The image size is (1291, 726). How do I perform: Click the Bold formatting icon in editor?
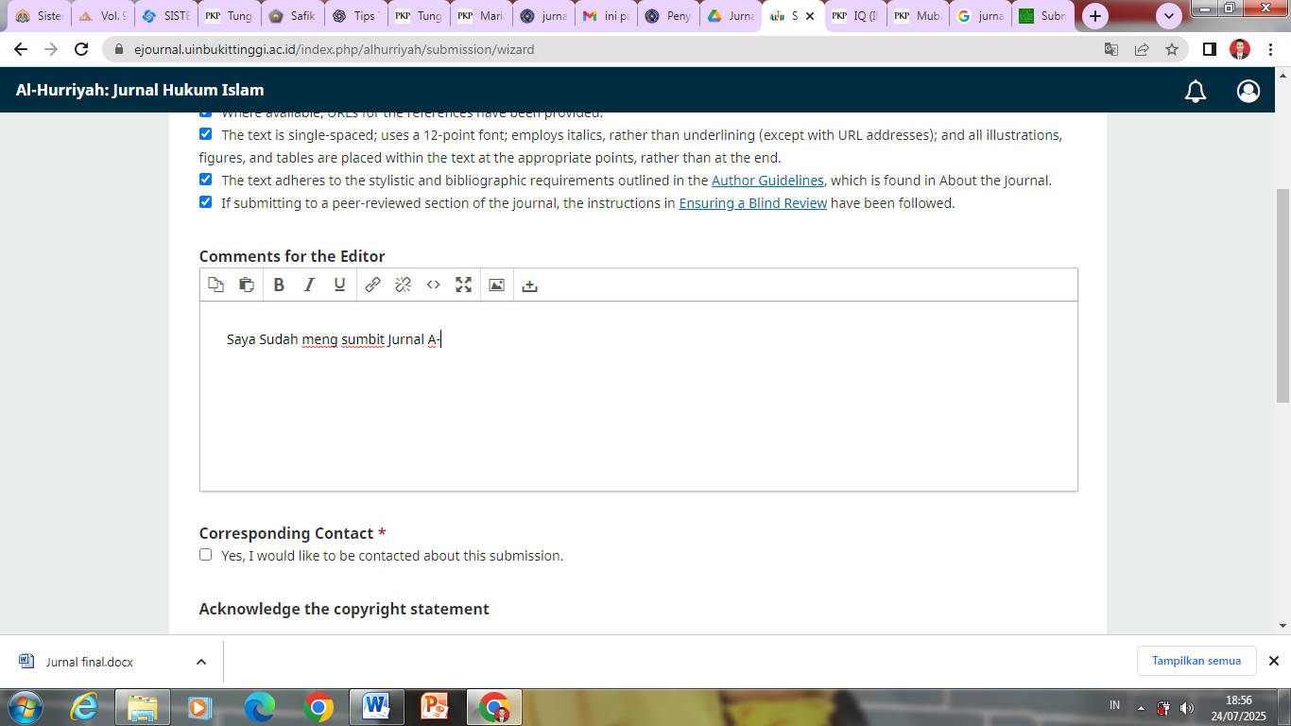point(279,285)
